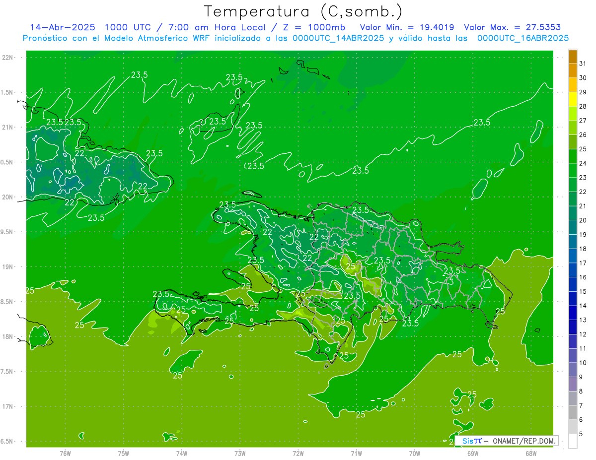
Task: Click the "70W" longitude axis label
Action: [415, 453]
